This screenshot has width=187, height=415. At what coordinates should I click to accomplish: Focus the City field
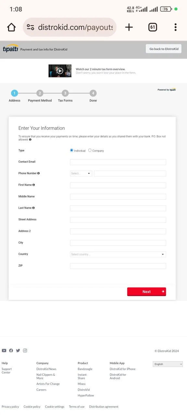pyautogui.click(x=118, y=243)
